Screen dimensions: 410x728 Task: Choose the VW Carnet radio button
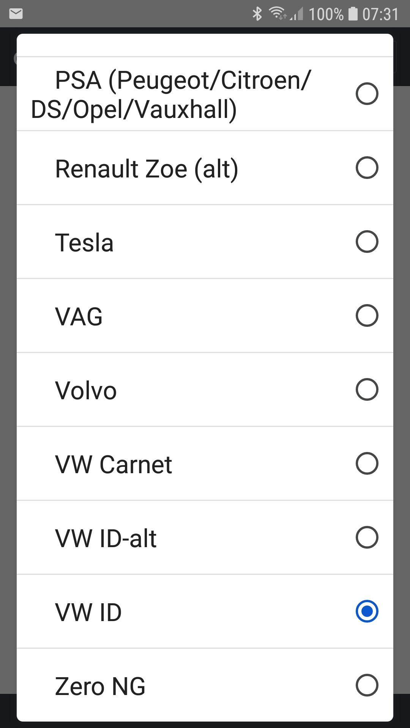pos(367,463)
